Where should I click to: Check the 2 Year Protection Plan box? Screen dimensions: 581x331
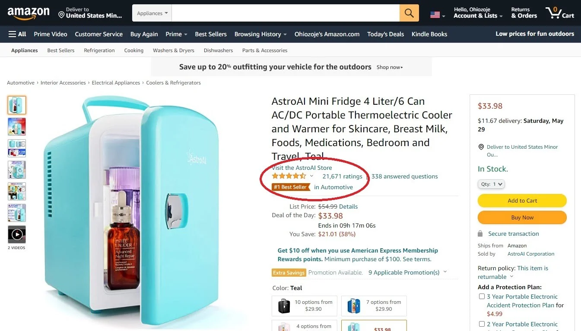coord(482,324)
